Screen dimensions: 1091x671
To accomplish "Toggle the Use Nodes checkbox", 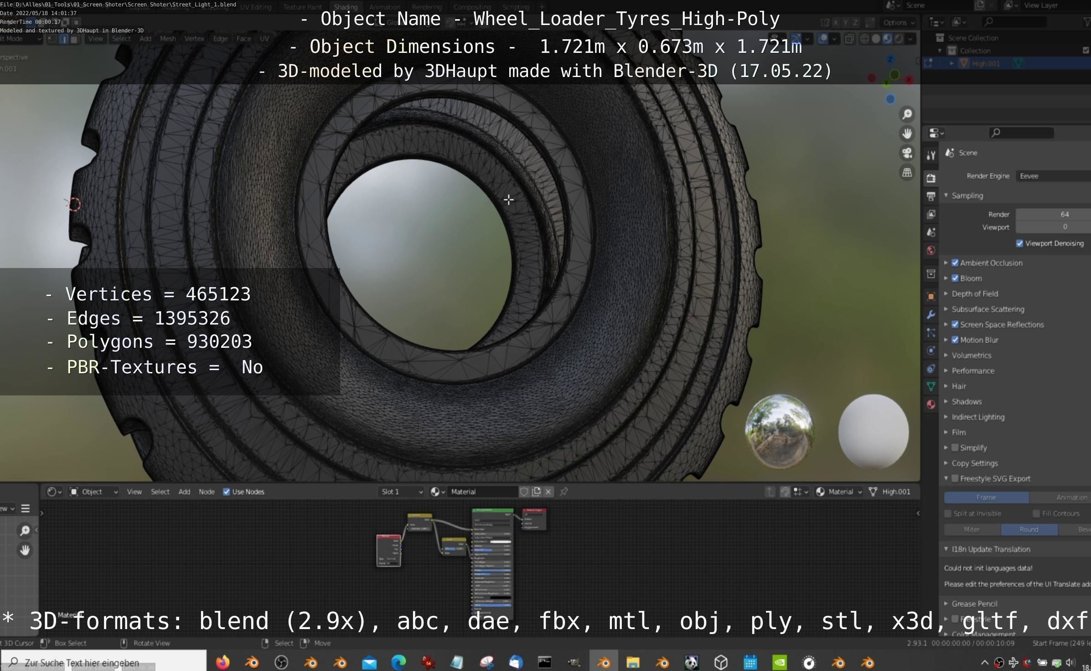I will pos(226,491).
